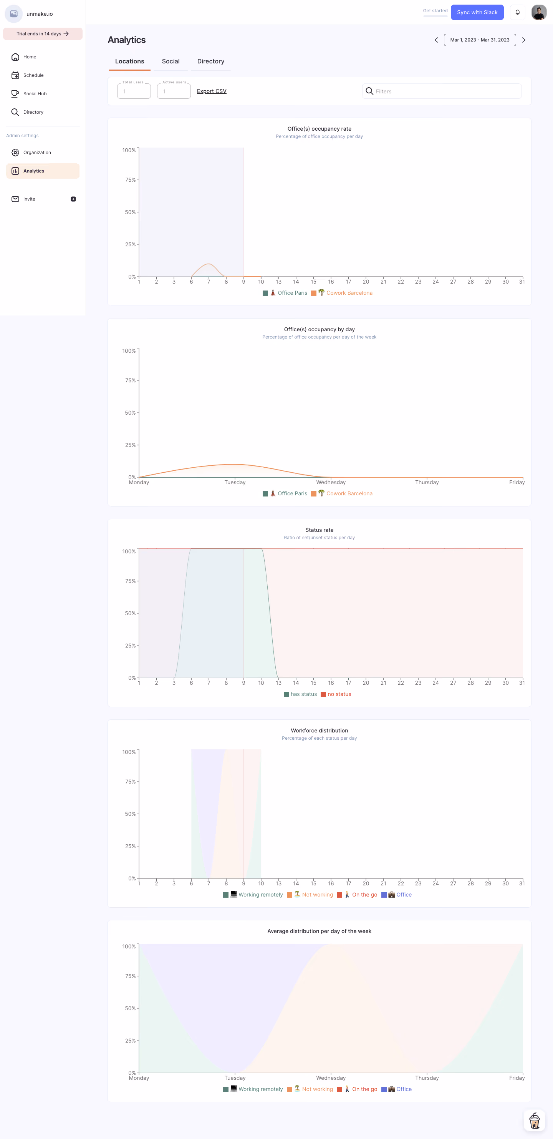
Task: Toggle Office legend in Average distribution chart
Action: (397, 1089)
